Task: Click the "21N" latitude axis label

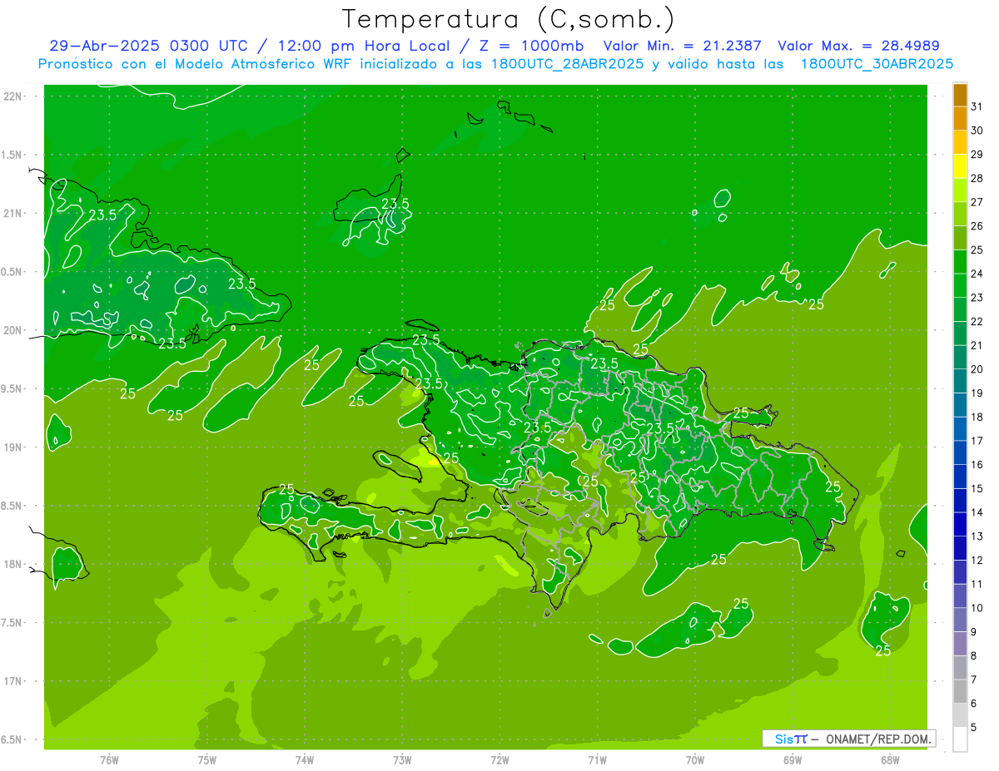Action: [x=12, y=213]
